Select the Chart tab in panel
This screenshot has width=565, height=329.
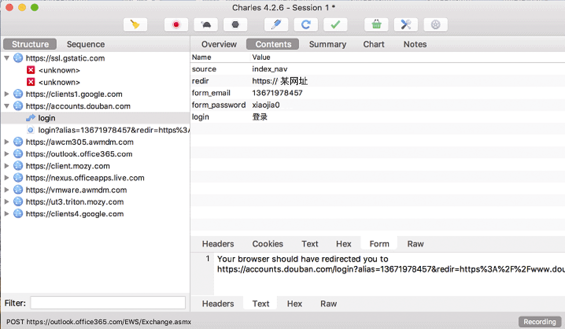click(x=374, y=44)
